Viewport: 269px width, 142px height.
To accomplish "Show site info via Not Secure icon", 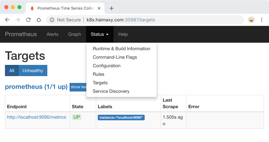I will pyautogui.click(x=52, y=20).
